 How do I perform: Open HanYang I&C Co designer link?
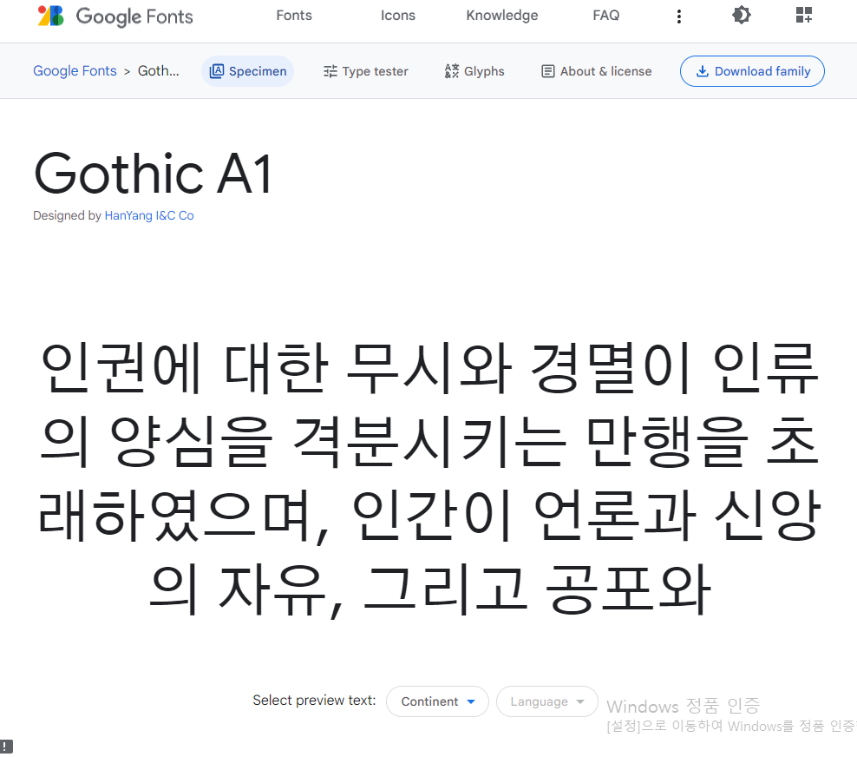(148, 215)
